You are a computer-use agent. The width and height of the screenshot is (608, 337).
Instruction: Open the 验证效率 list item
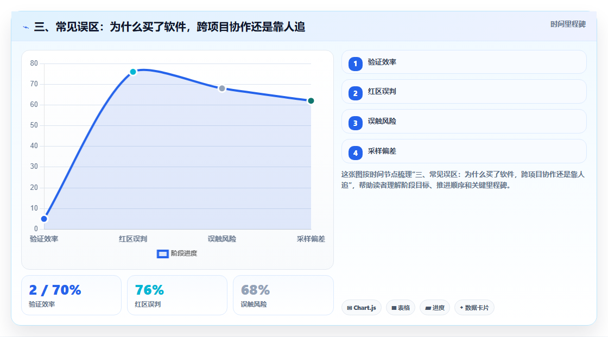pyautogui.click(x=464, y=62)
